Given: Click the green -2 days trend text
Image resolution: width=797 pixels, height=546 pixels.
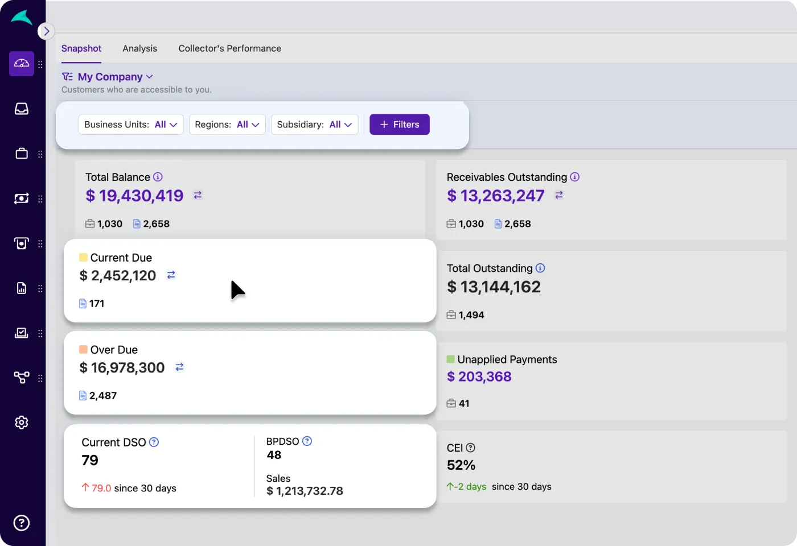Looking at the screenshot, I should [x=467, y=487].
